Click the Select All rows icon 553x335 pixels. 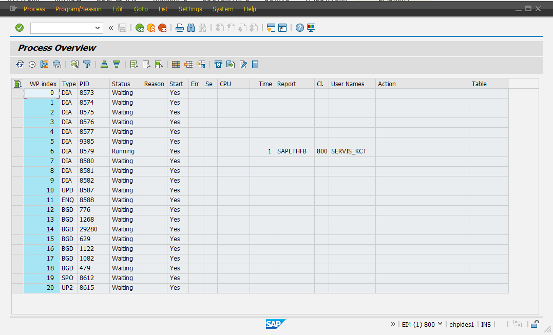pos(134,65)
